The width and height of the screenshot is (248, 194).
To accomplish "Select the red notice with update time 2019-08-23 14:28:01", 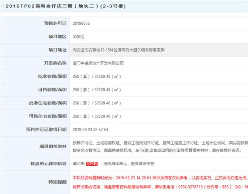I will pos(160,178).
